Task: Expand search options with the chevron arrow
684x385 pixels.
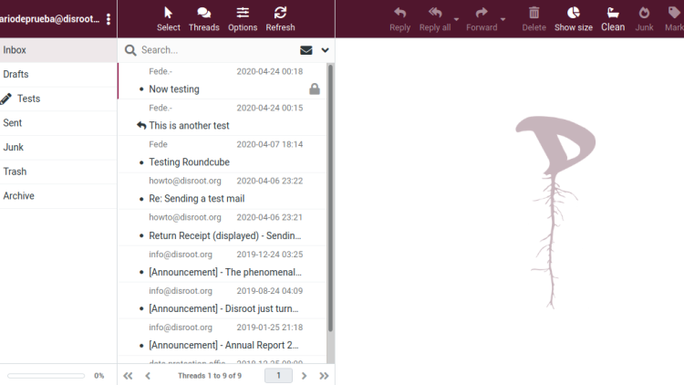Action: pyautogui.click(x=325, y=50)
